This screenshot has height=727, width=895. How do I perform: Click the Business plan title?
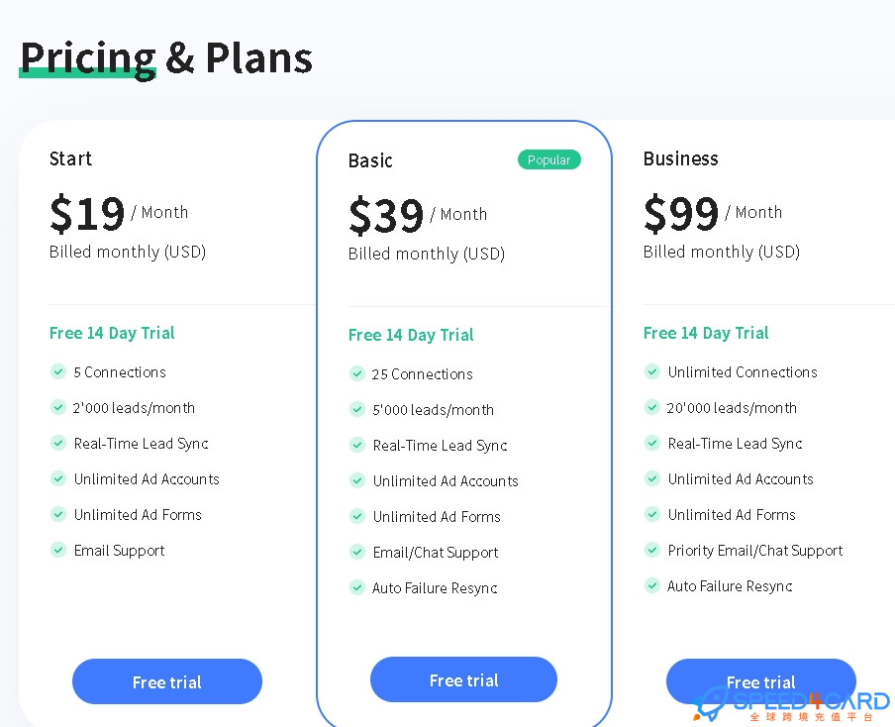point(681,158)
